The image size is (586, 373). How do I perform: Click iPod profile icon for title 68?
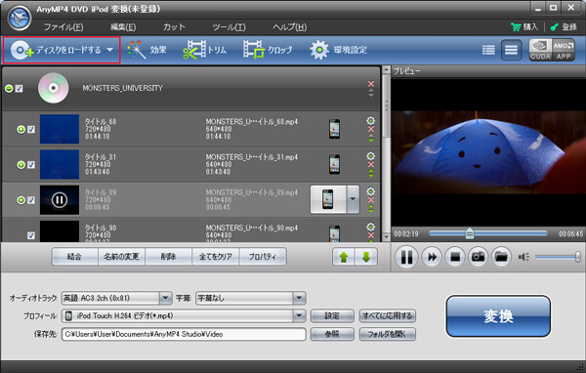click(334, 129)
